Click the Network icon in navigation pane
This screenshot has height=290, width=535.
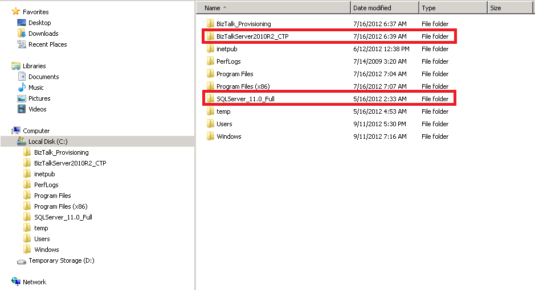[16, 281]
